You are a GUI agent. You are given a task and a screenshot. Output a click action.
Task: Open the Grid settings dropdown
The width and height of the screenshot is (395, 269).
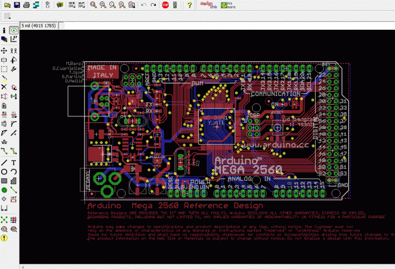[x=7, y=16]
